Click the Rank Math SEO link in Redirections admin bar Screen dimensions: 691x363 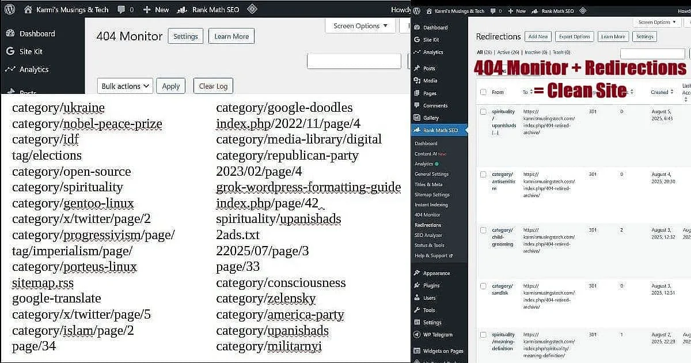(554, 11)
